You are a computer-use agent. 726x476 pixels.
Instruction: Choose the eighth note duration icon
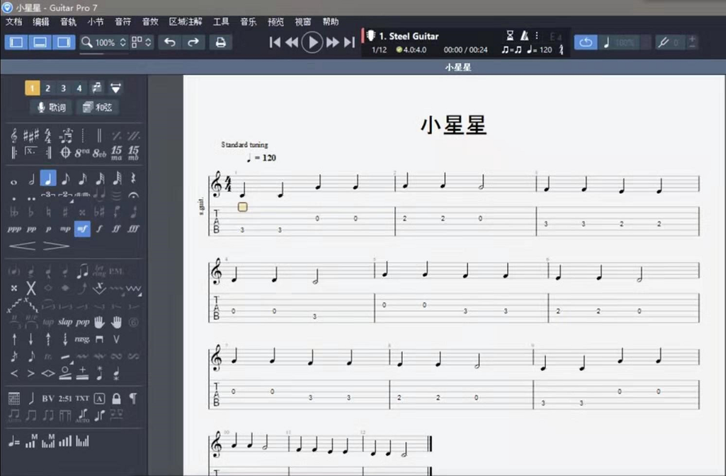tap(66, 179)
